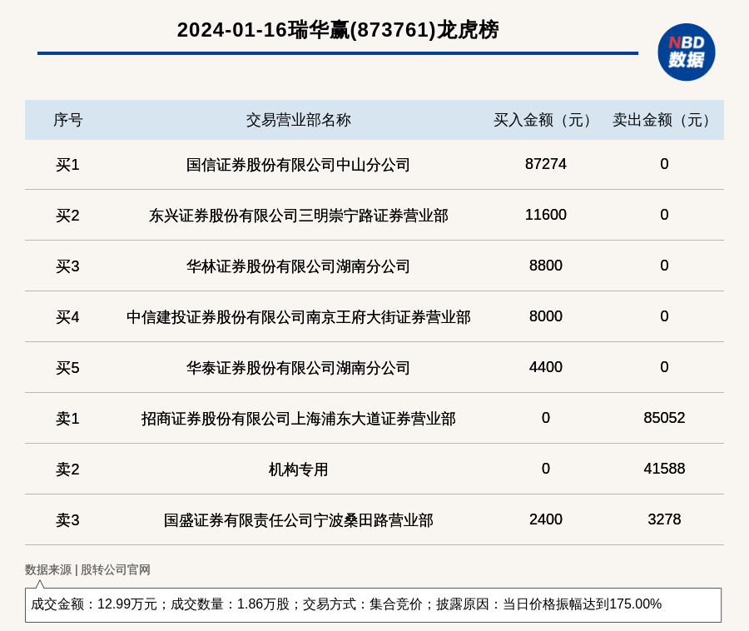The image size is (749, 631).
Task: Click the buy amount 8000
Action: 545,316
